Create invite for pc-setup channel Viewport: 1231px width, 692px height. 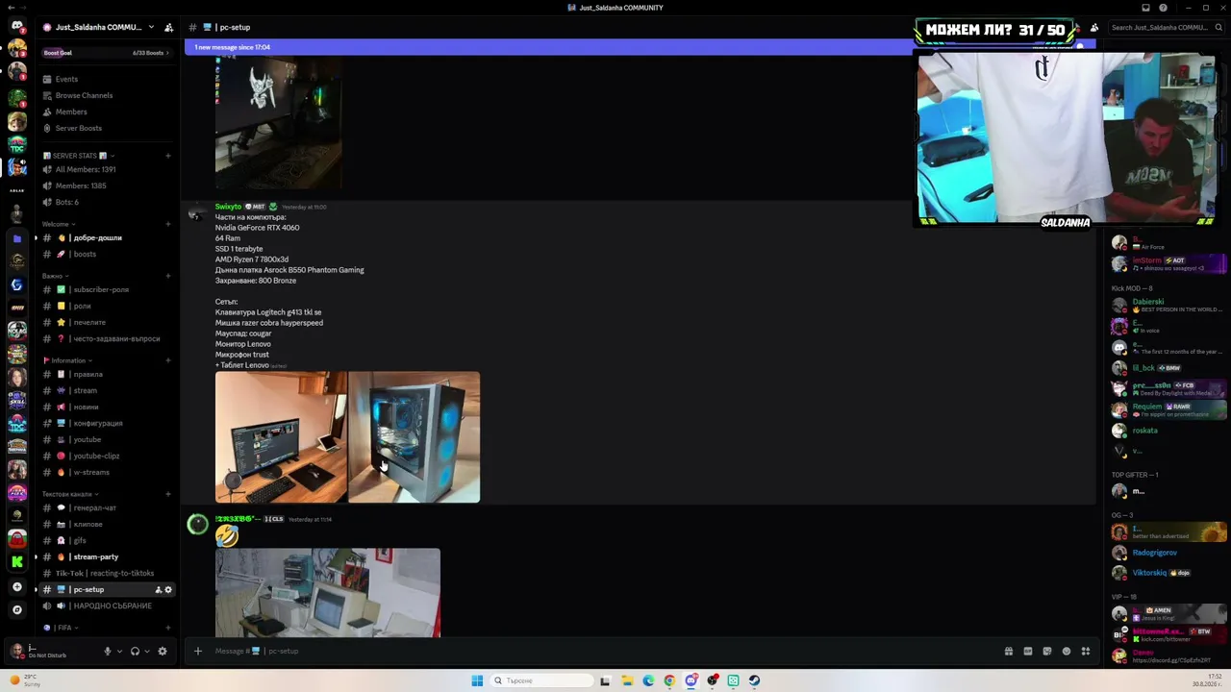point(159,589)
